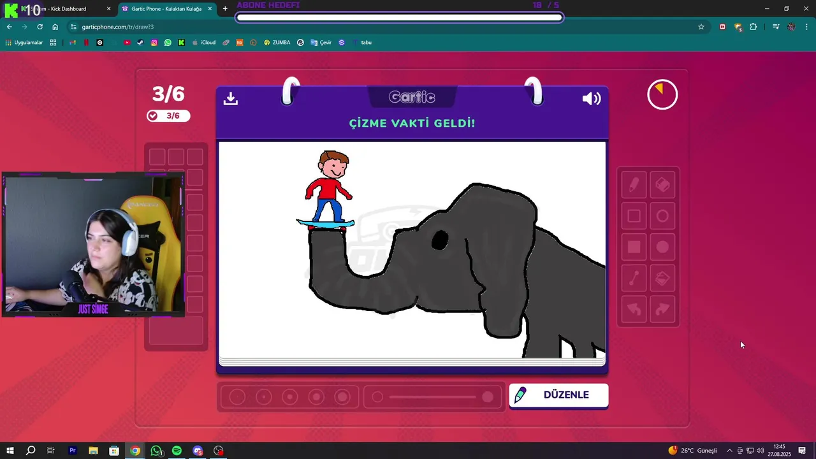
Task: Open Premiere Pro from the taskbar
Action: (x=73, y=451)
